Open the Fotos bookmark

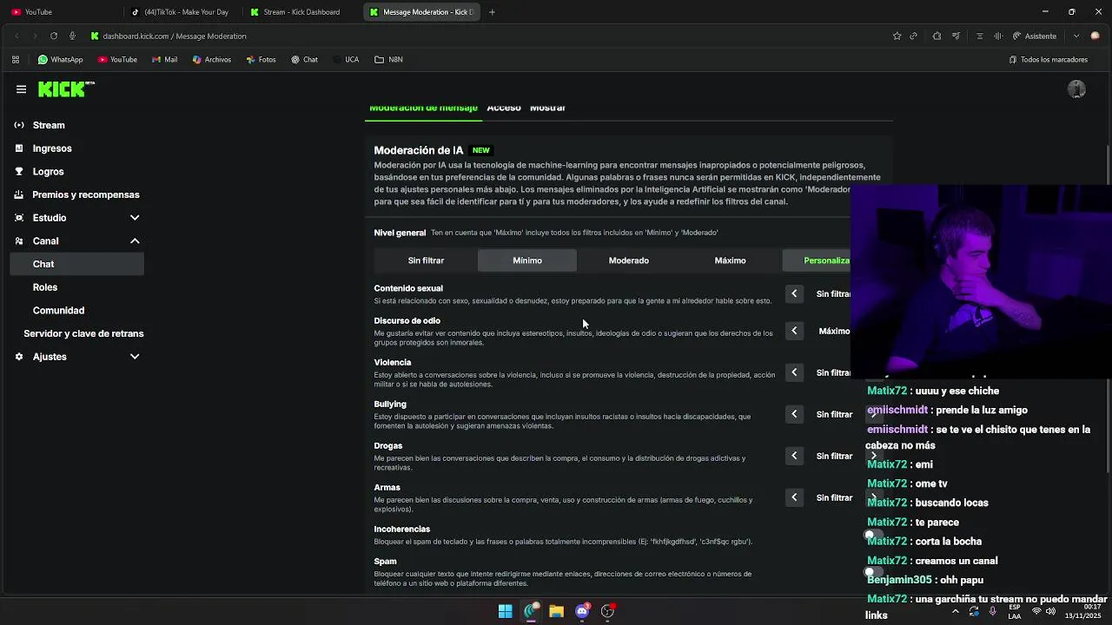click(x=261, y=60)
